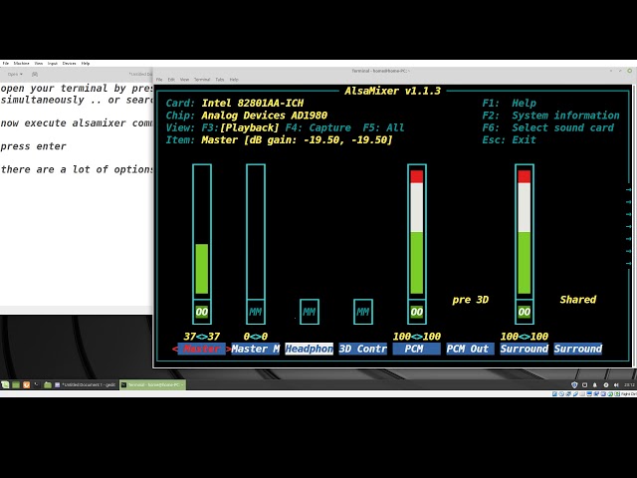The height and width of the screenshot is (478, 637).
Task: Click VirtualBox USB status icon
Action: coord(575,394)
